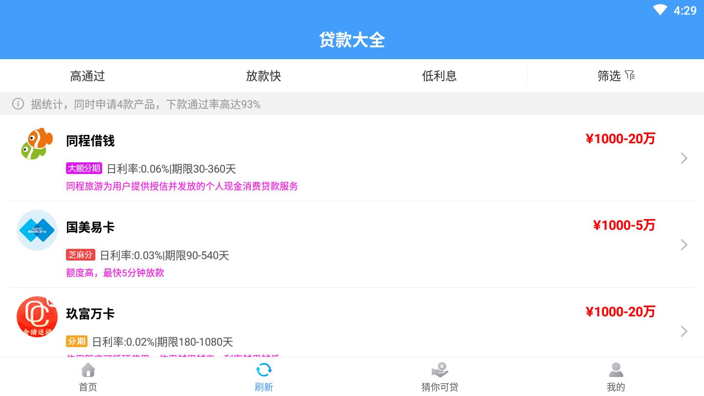Click the ¥1000-20万 amount for 玖富万卡
Image resolution: width=704 pixels, height=396 pixels.
(620, 312)
